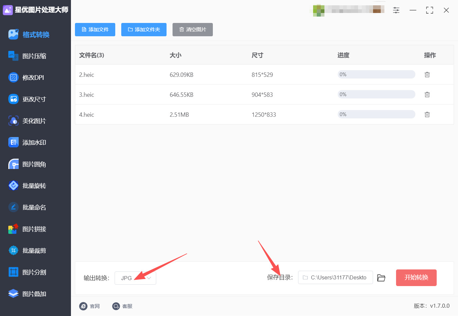The height and width of the screenshot is (316, 458).
Task: Switch to the 图片压缩 label
Action: coord(34,56)
